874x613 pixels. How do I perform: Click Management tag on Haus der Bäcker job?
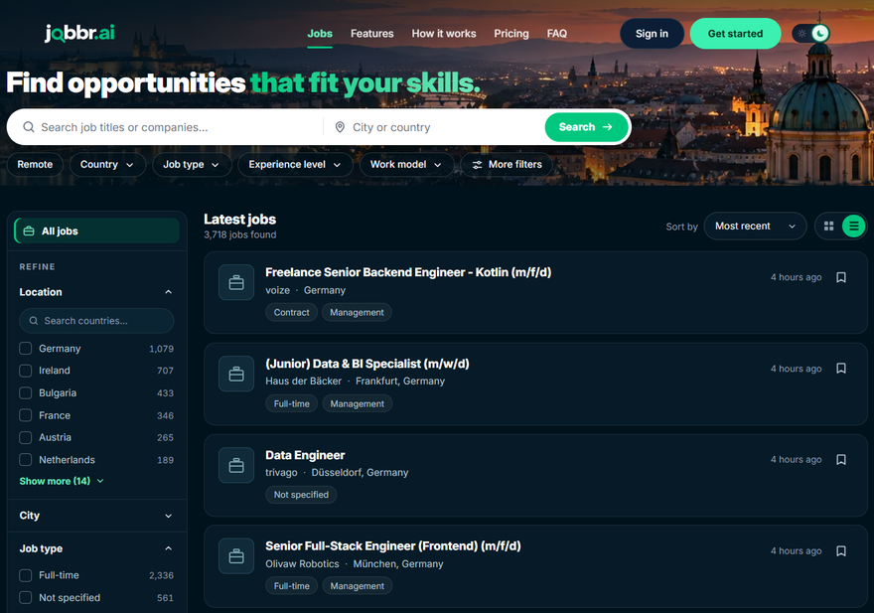tap(358, 403)
